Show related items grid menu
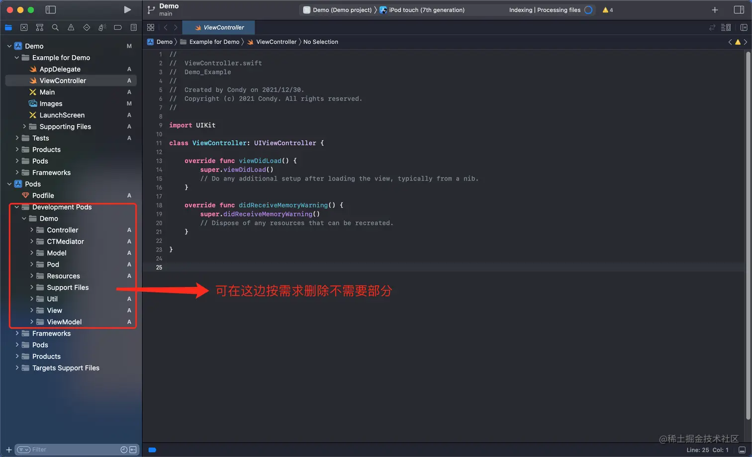Image resolution: width=752 pixels, height=457 pixels. 151,27
